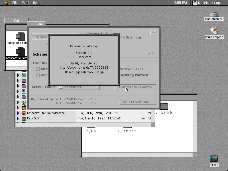Toggle the Desktop Pattern option label
228x171 pixels.
coord(134,75)
